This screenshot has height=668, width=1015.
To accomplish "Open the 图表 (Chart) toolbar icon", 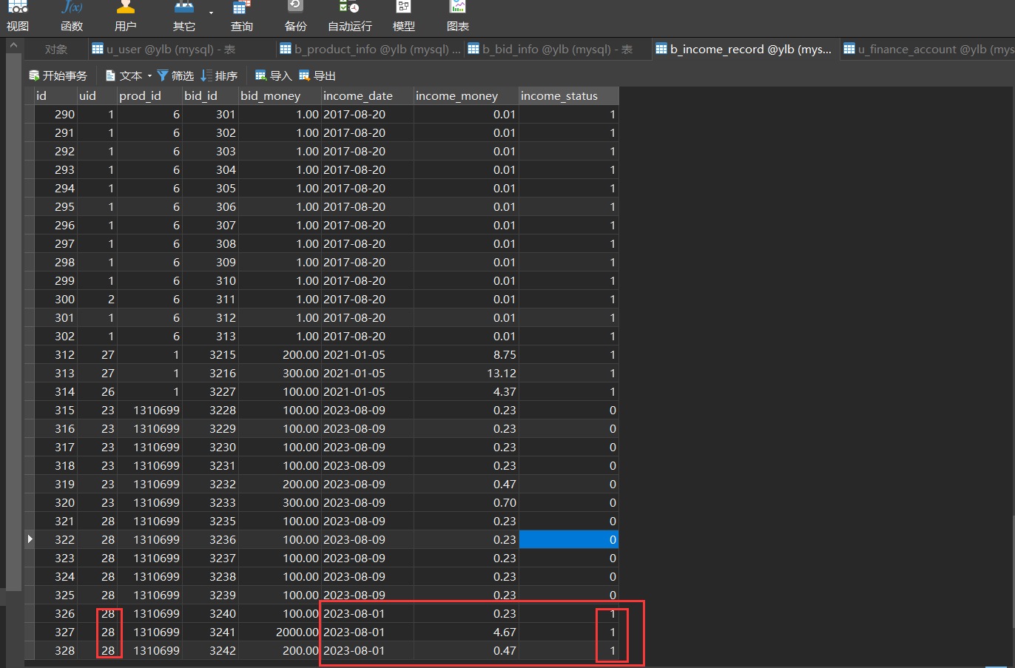I will point(458,16).
